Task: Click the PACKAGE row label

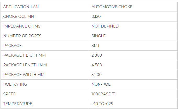Action: click(13, 46)
